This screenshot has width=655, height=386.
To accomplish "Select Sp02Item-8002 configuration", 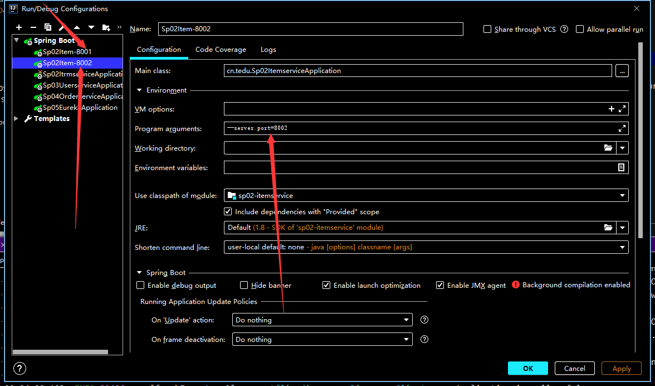I will 67,62.
